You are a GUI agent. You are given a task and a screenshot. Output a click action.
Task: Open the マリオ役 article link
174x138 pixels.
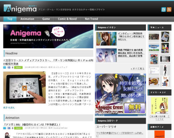(119, 135)
